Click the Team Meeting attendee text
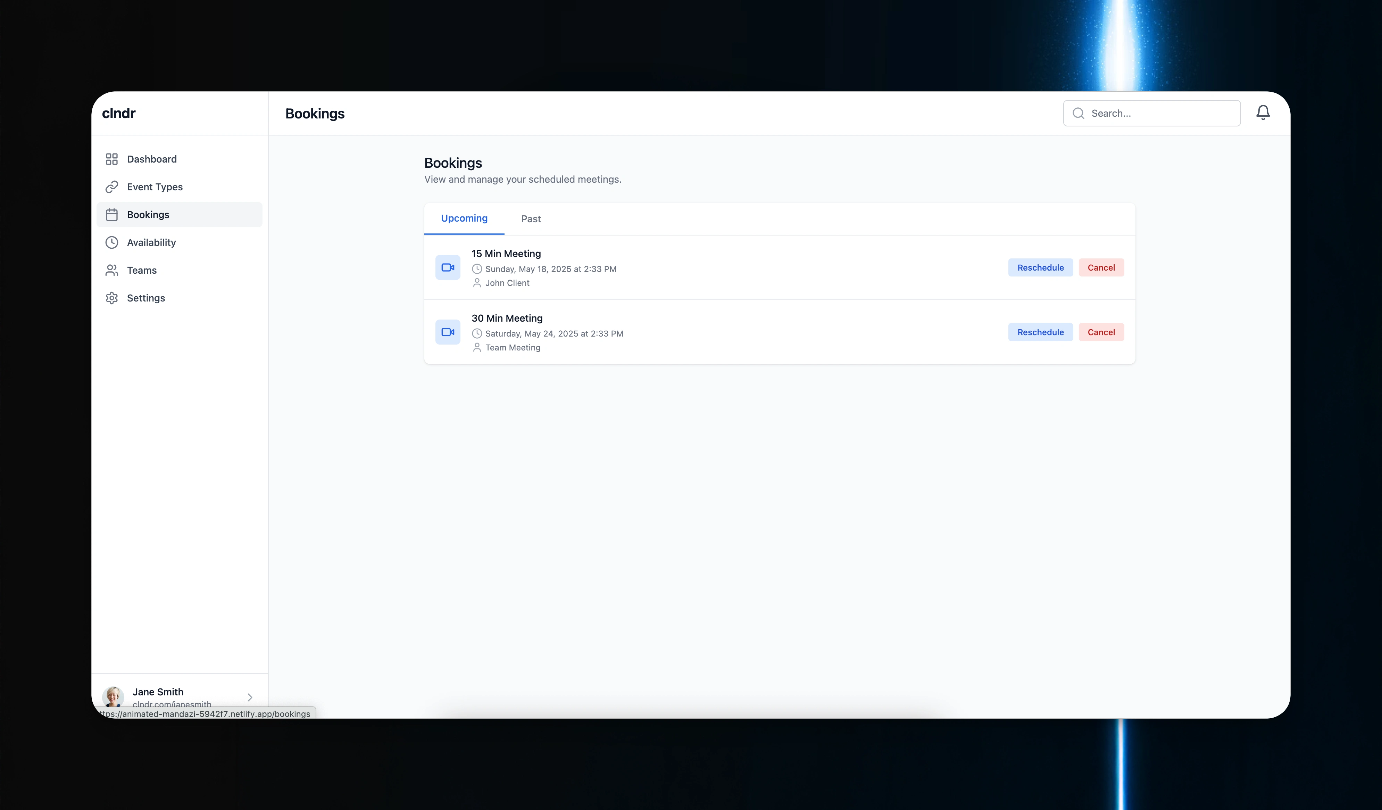The height and width of the screenshot is (810, 1382). (x=513, y=348)
